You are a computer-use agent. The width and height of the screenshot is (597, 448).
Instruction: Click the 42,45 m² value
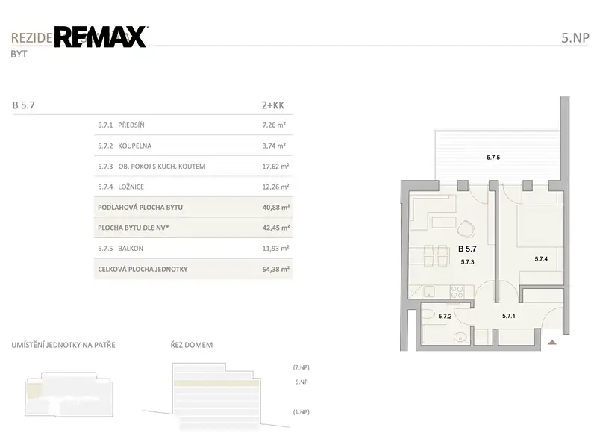(276, 228)
